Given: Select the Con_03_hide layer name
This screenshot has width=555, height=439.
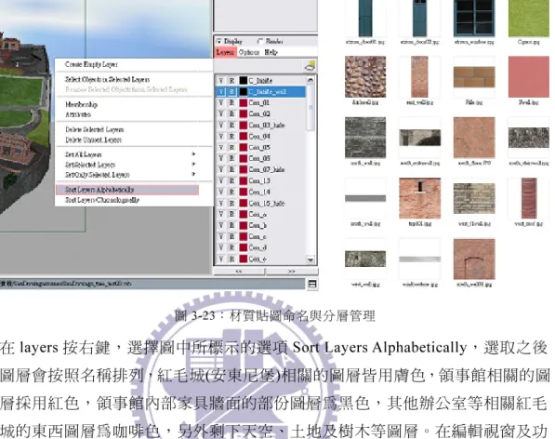Looking at the screenshot, I should point(267,126).
